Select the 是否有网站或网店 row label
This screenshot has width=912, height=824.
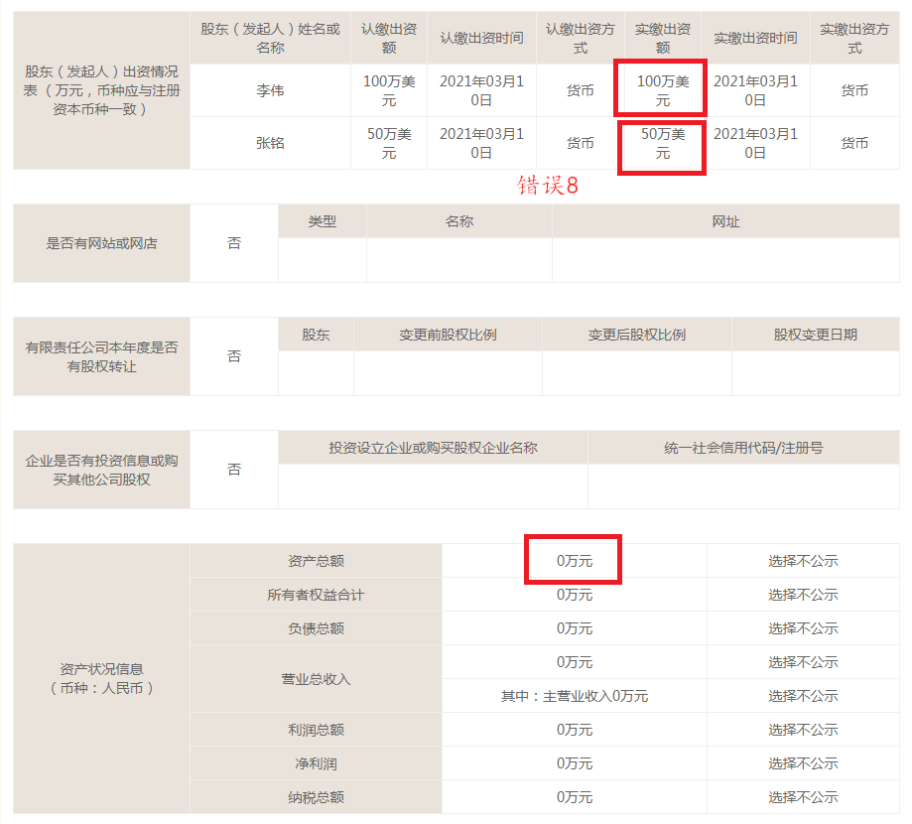tap(102, 243)
